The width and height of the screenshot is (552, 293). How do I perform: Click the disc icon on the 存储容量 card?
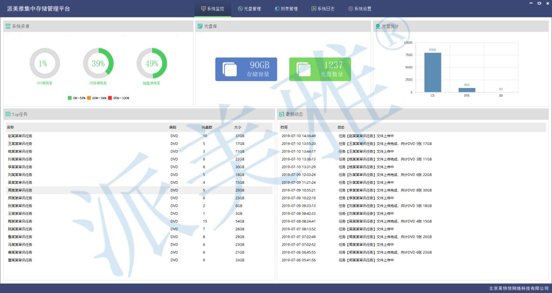tap(230, 69)
